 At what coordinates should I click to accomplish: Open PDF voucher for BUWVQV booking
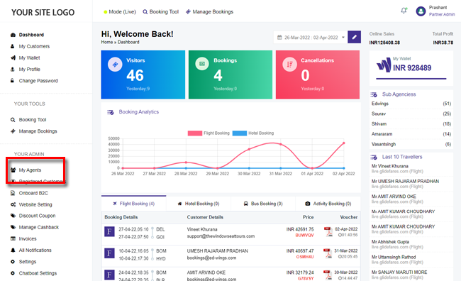328,231
